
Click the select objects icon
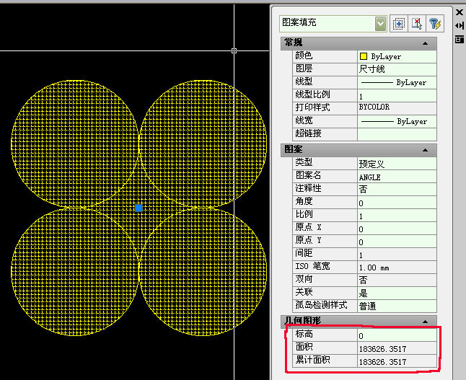[417, 24]
